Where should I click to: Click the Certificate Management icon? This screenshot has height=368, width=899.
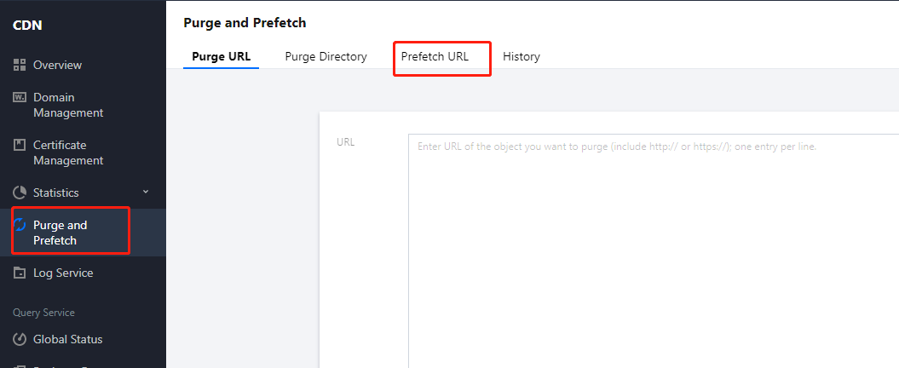20,145
